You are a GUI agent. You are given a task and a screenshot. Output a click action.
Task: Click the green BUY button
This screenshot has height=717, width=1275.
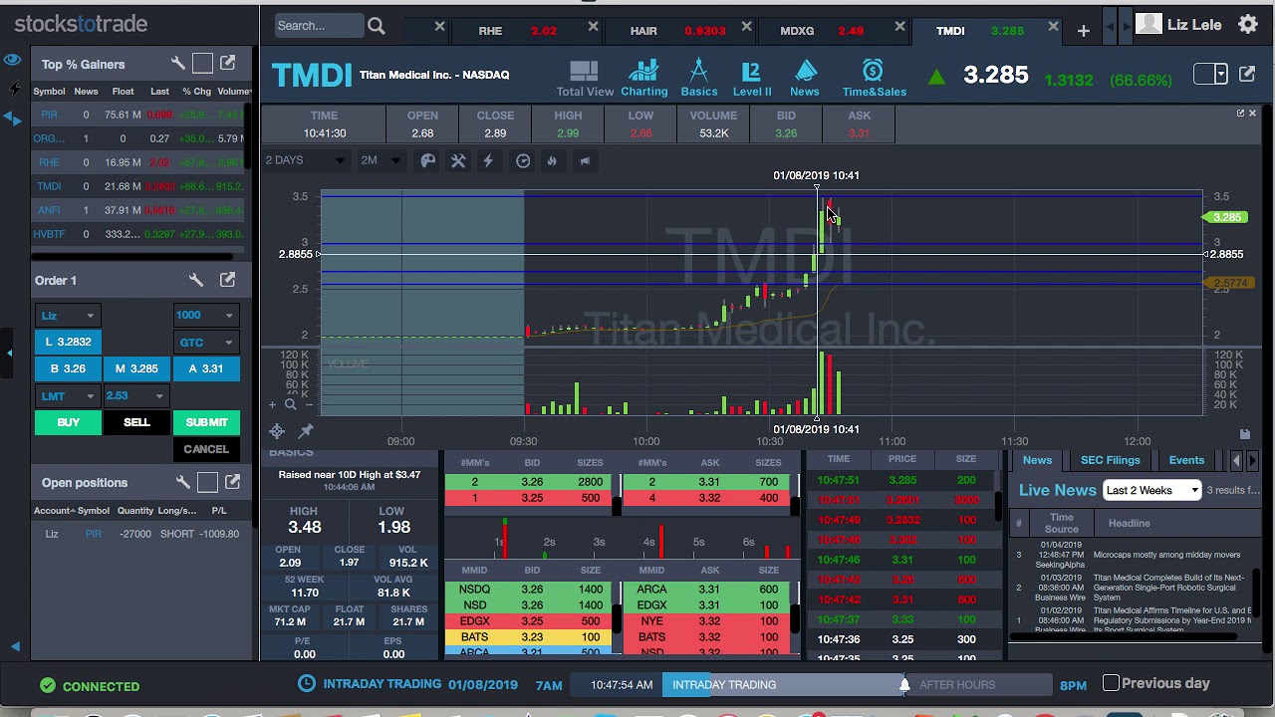68,422
